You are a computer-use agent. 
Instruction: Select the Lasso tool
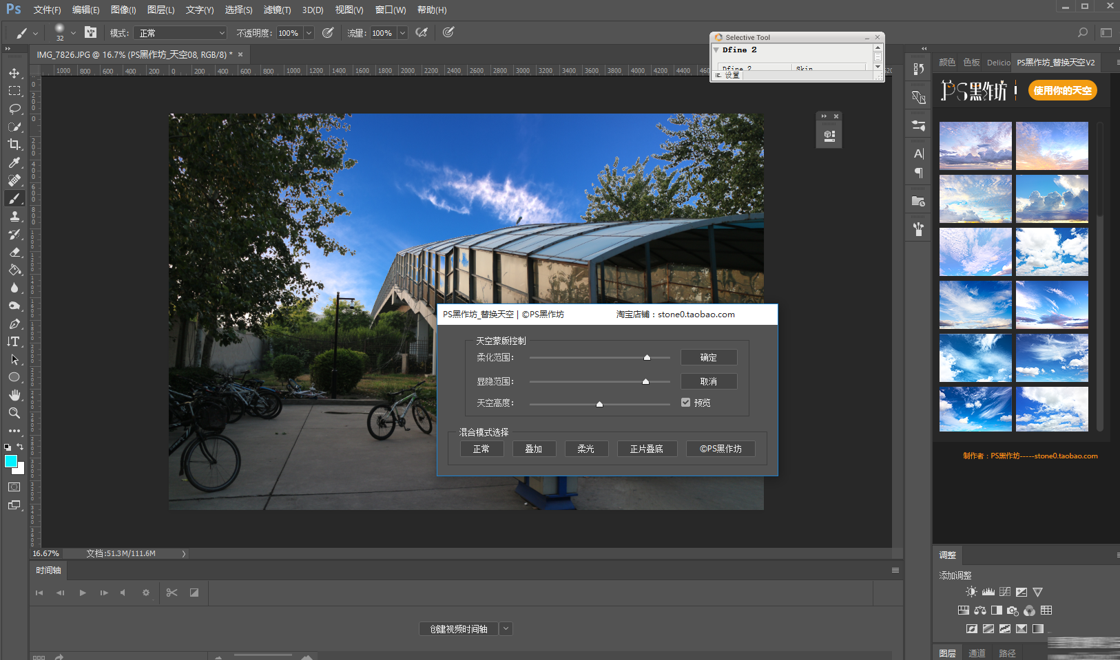pos(14,109)
